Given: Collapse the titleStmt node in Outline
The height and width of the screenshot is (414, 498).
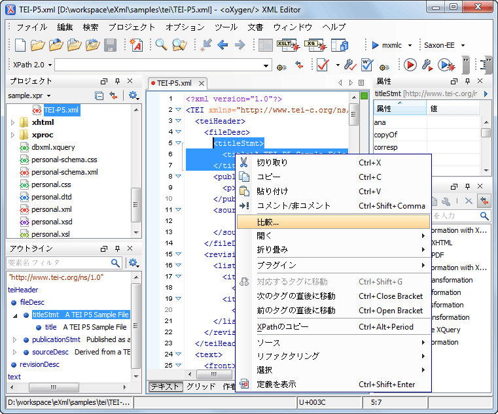Looking at the screenshot, I should (x=16, y=315).
